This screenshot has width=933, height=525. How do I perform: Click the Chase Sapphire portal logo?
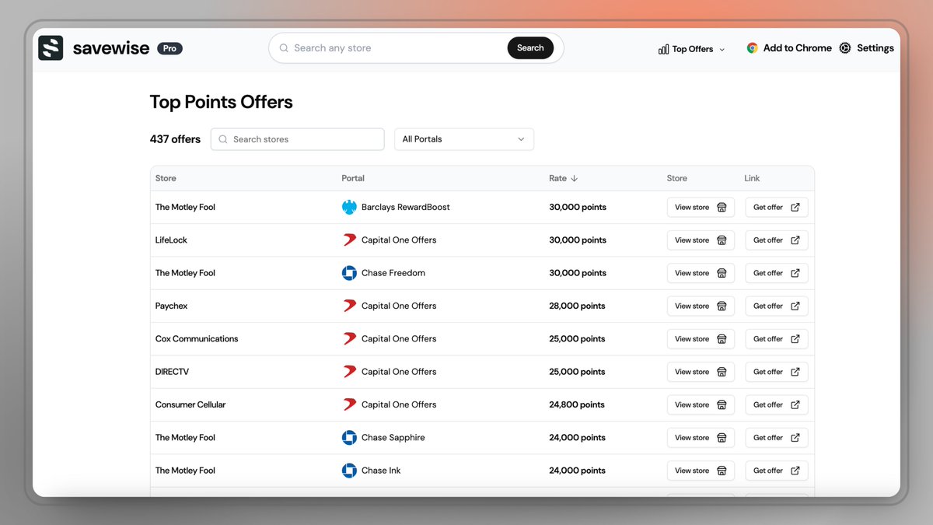pyautogui.click(x=349, y=437)
